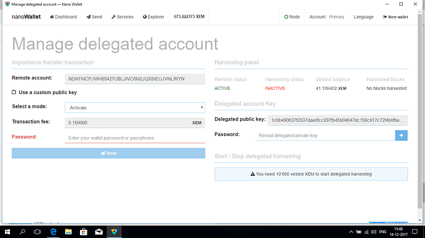The image size is (425, 238).
Task: Focus the wallet password input field
Action: click(x=135, y=138)
